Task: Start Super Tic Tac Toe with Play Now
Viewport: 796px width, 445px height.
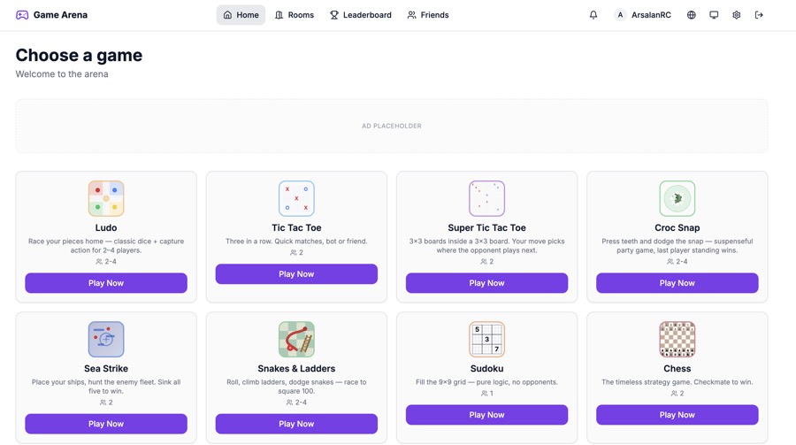Action: click(x=486, y=283)
